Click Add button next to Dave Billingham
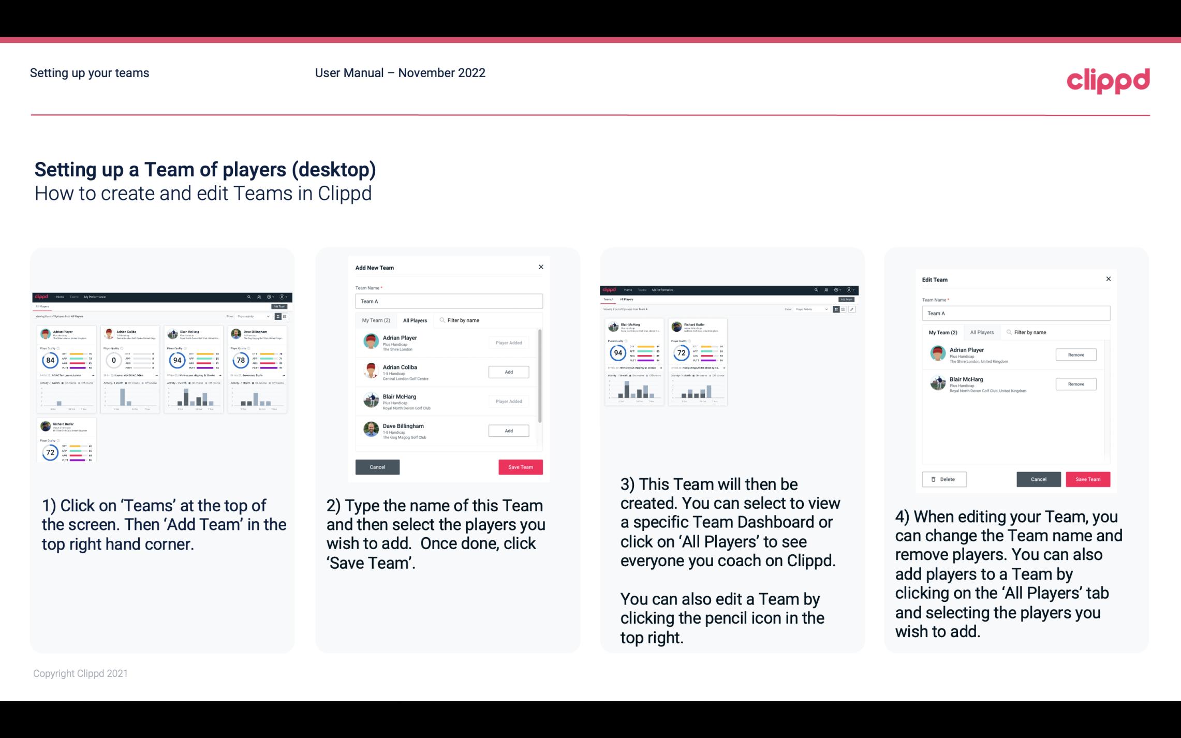The image size is (1181, 738). point(508,431)
